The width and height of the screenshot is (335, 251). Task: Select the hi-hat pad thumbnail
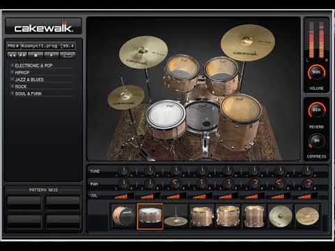click(176, 216)
